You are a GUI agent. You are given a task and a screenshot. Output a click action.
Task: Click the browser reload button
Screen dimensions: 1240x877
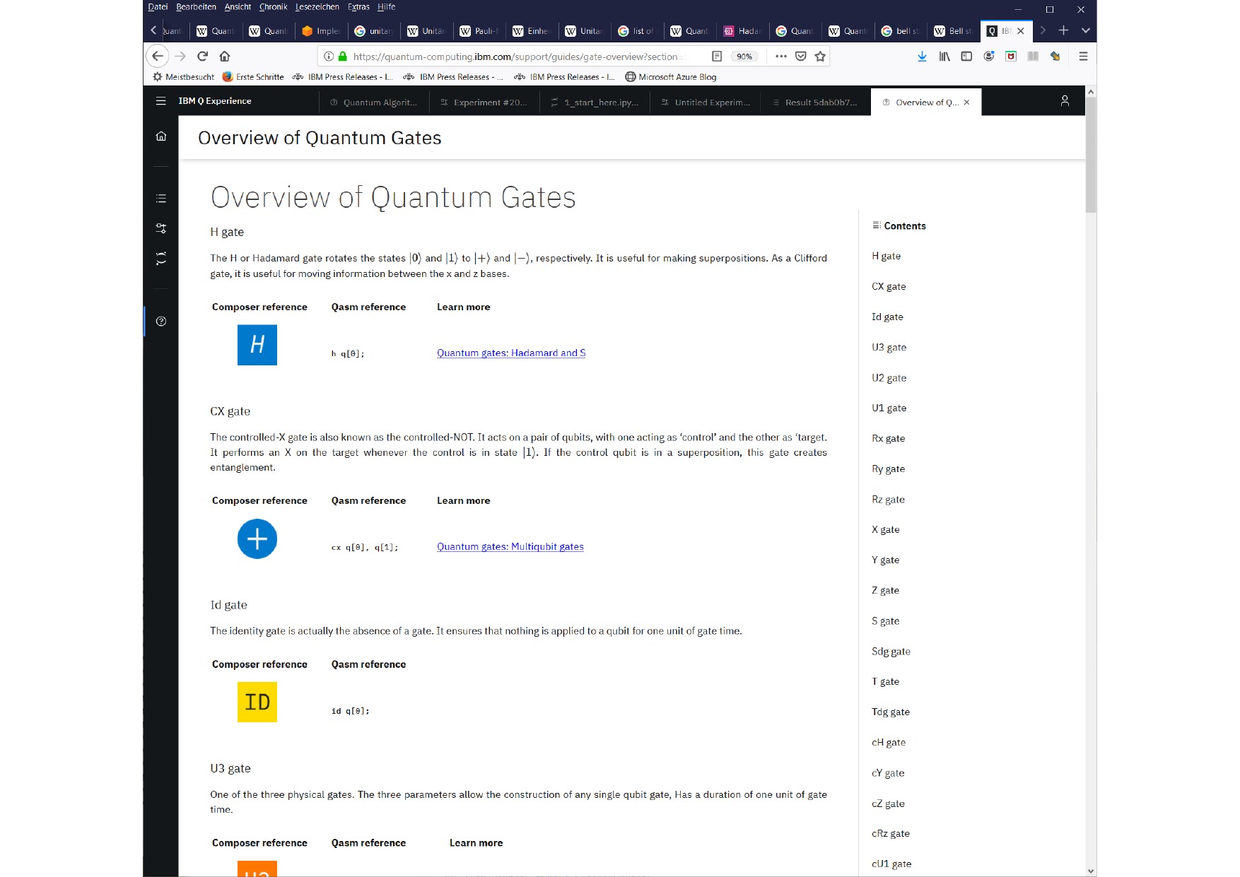click(x=202, y=57)
